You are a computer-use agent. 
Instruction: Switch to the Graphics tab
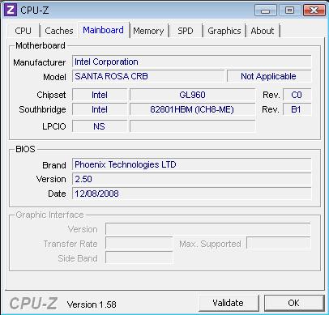(x=224, y=31)
